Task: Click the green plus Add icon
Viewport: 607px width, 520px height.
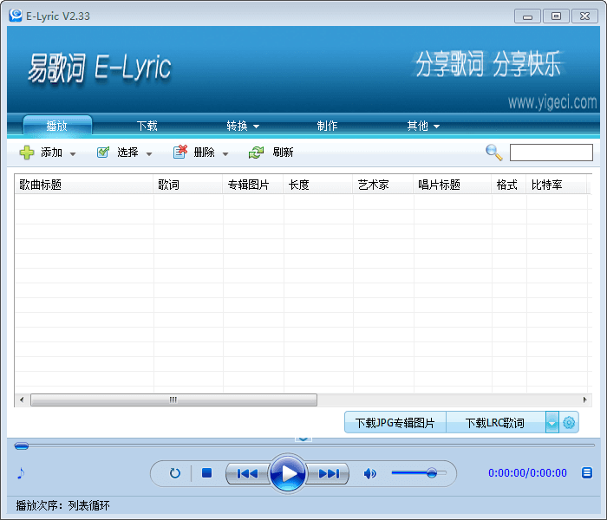Action: pyautogui.click(x=27, y=153)
